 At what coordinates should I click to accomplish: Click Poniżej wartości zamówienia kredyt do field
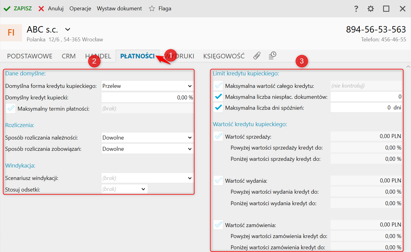coord(366,247)
